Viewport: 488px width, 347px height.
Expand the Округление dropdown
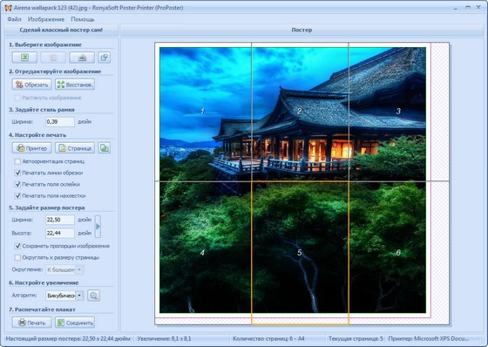(79, 269)
